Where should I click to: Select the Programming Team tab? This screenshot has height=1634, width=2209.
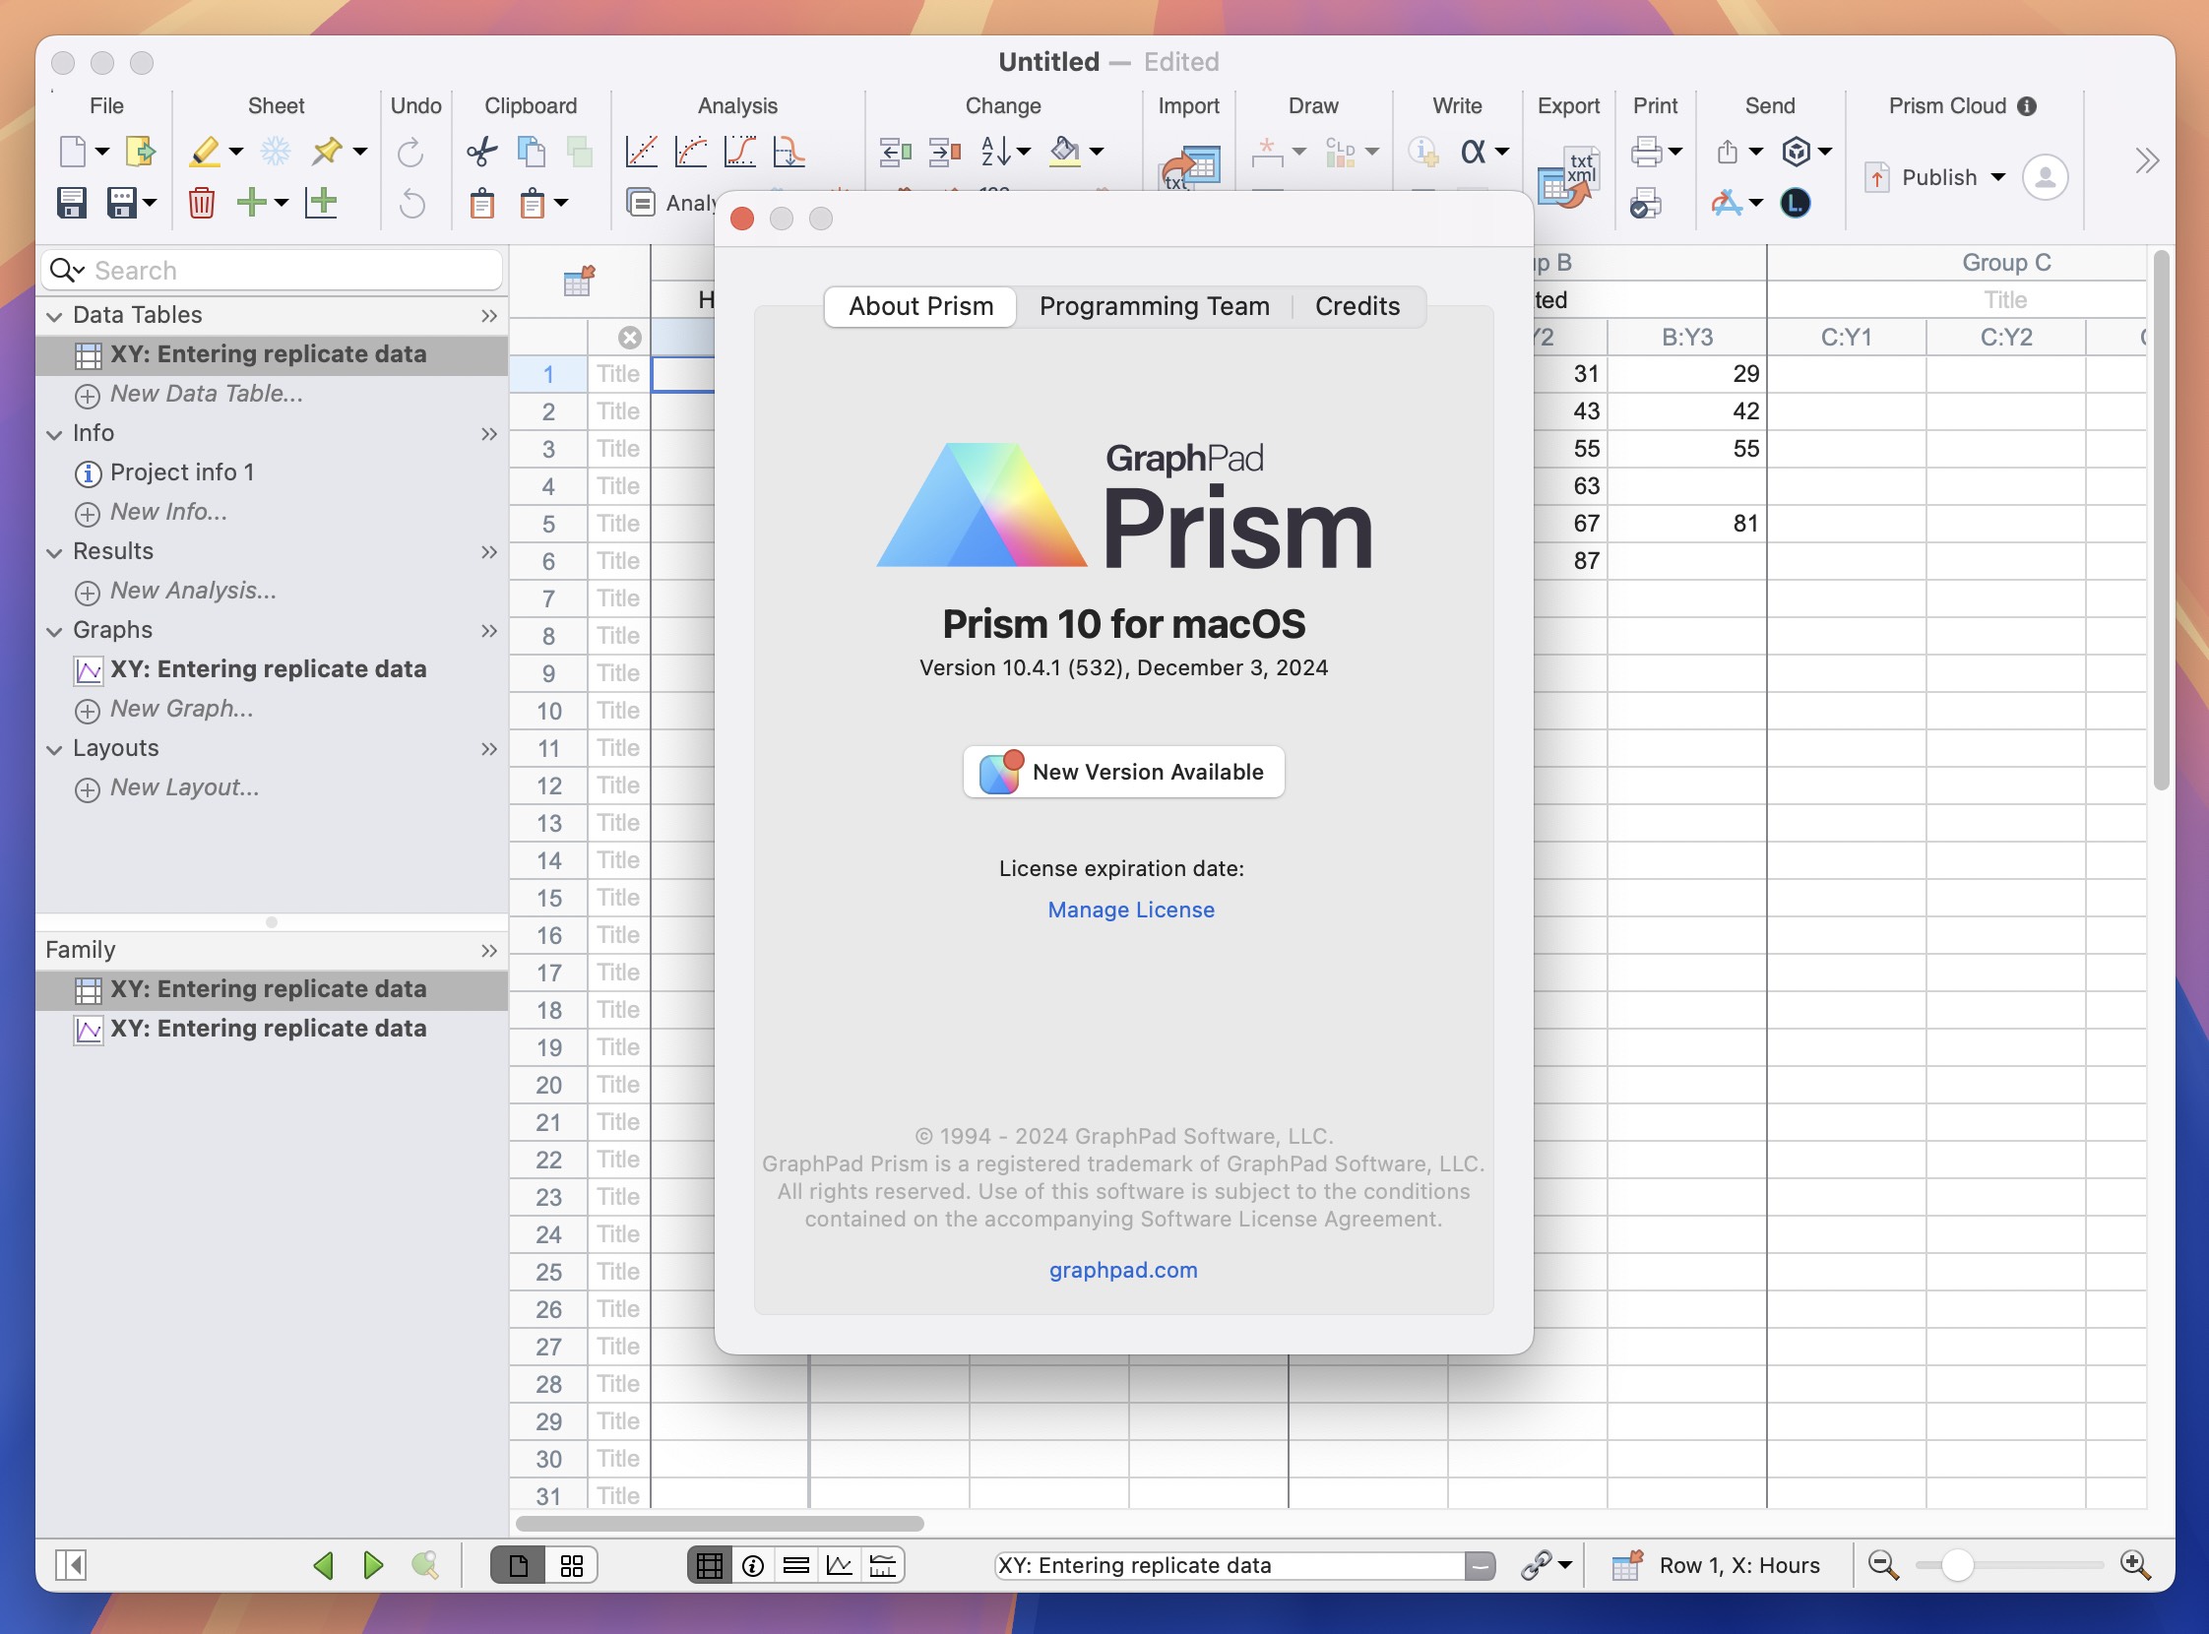(x=1154, y=304)
